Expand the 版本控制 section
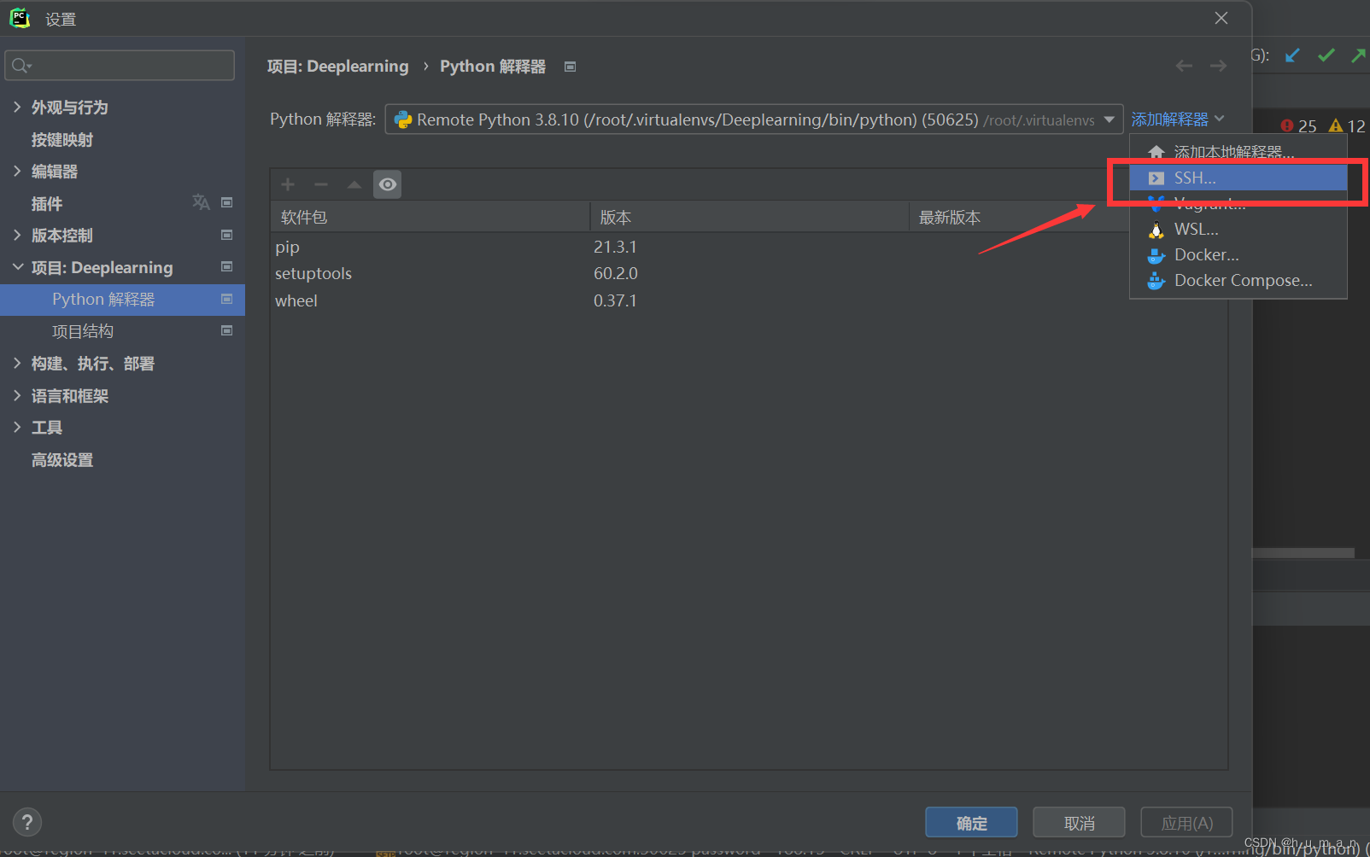The image size is (1370, 857). (x=17, y=235)
